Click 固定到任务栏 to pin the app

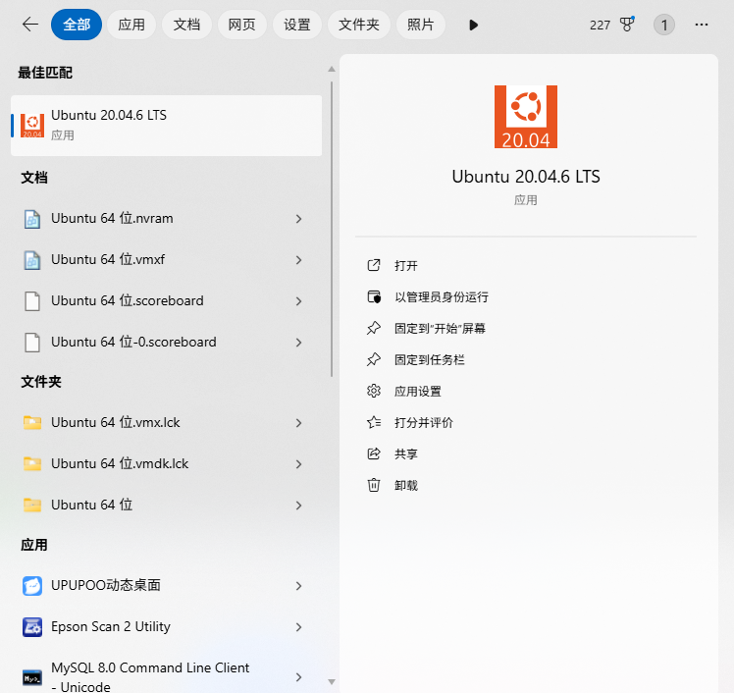coord(429,359)
